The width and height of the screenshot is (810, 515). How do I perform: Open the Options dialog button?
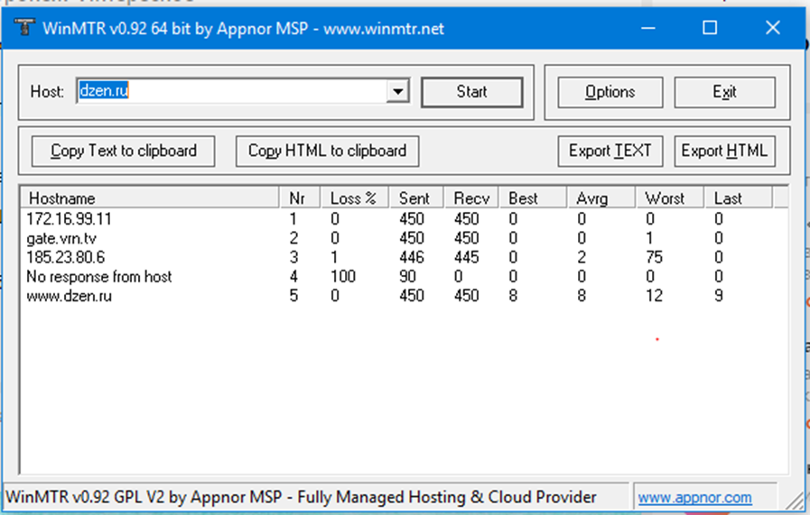tap(610, 92)
